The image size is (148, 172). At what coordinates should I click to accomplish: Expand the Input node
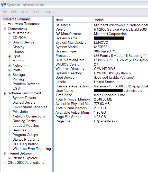10,56
